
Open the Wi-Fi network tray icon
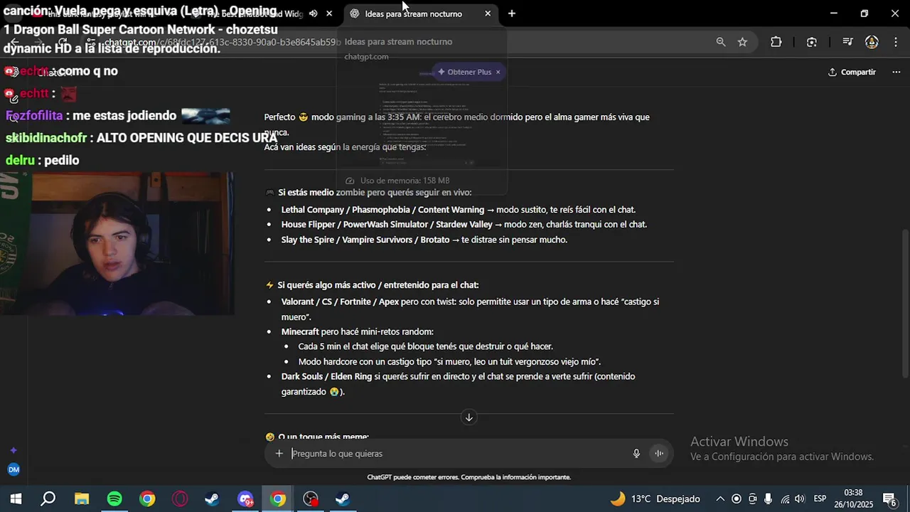(785, 498)
